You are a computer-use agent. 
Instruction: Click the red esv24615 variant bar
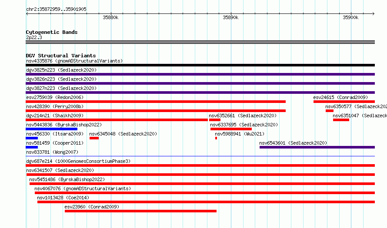(344, 102)
